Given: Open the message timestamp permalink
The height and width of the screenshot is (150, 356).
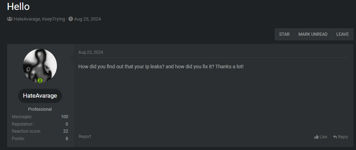Looking at the screenshot, I should coord(91,52).
